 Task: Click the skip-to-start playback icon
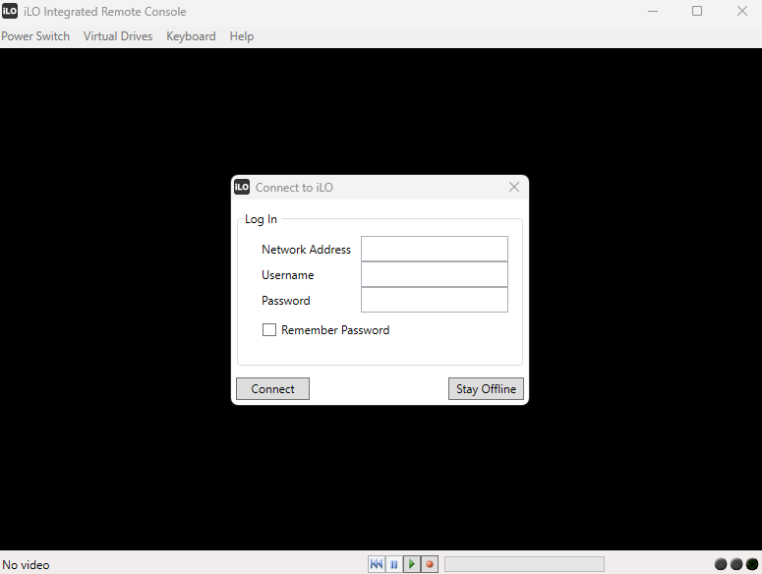click(x=377, y=564)
